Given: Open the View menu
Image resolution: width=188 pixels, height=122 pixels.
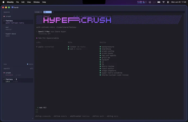Looking at the screenshot, I should pyautogui.click(x=29, y=2).
